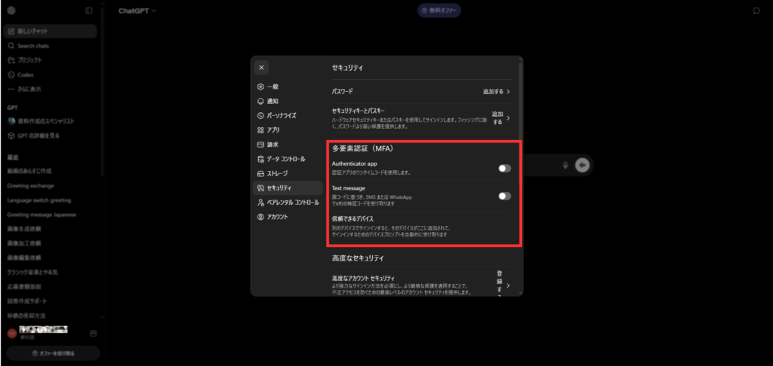This screenshot has height=366, width=773.
Task: Click the microphone icon in the input box
Action: point(565,165)
